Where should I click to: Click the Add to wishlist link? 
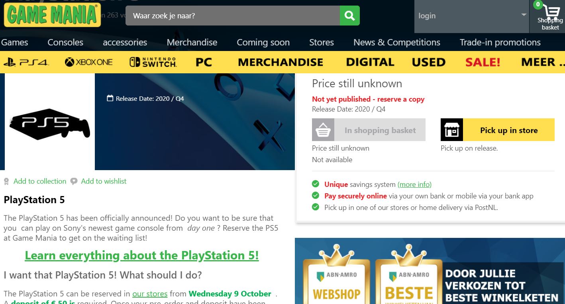pyautogui.click(x=104, y=181)
